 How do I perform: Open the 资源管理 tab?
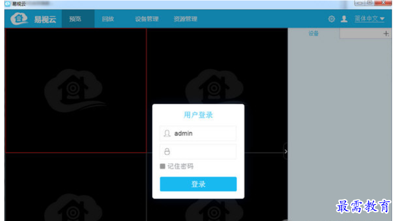pyautogui.click(x=185, y=19)
